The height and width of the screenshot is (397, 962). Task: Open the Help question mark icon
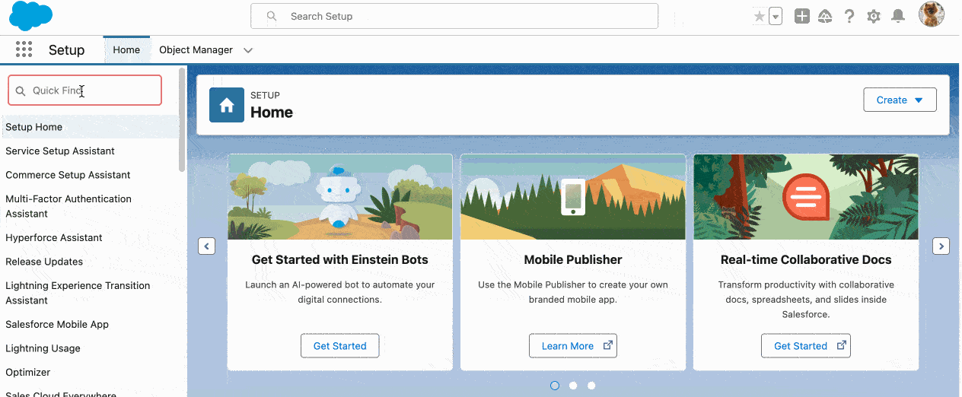[x=849, y=16]
